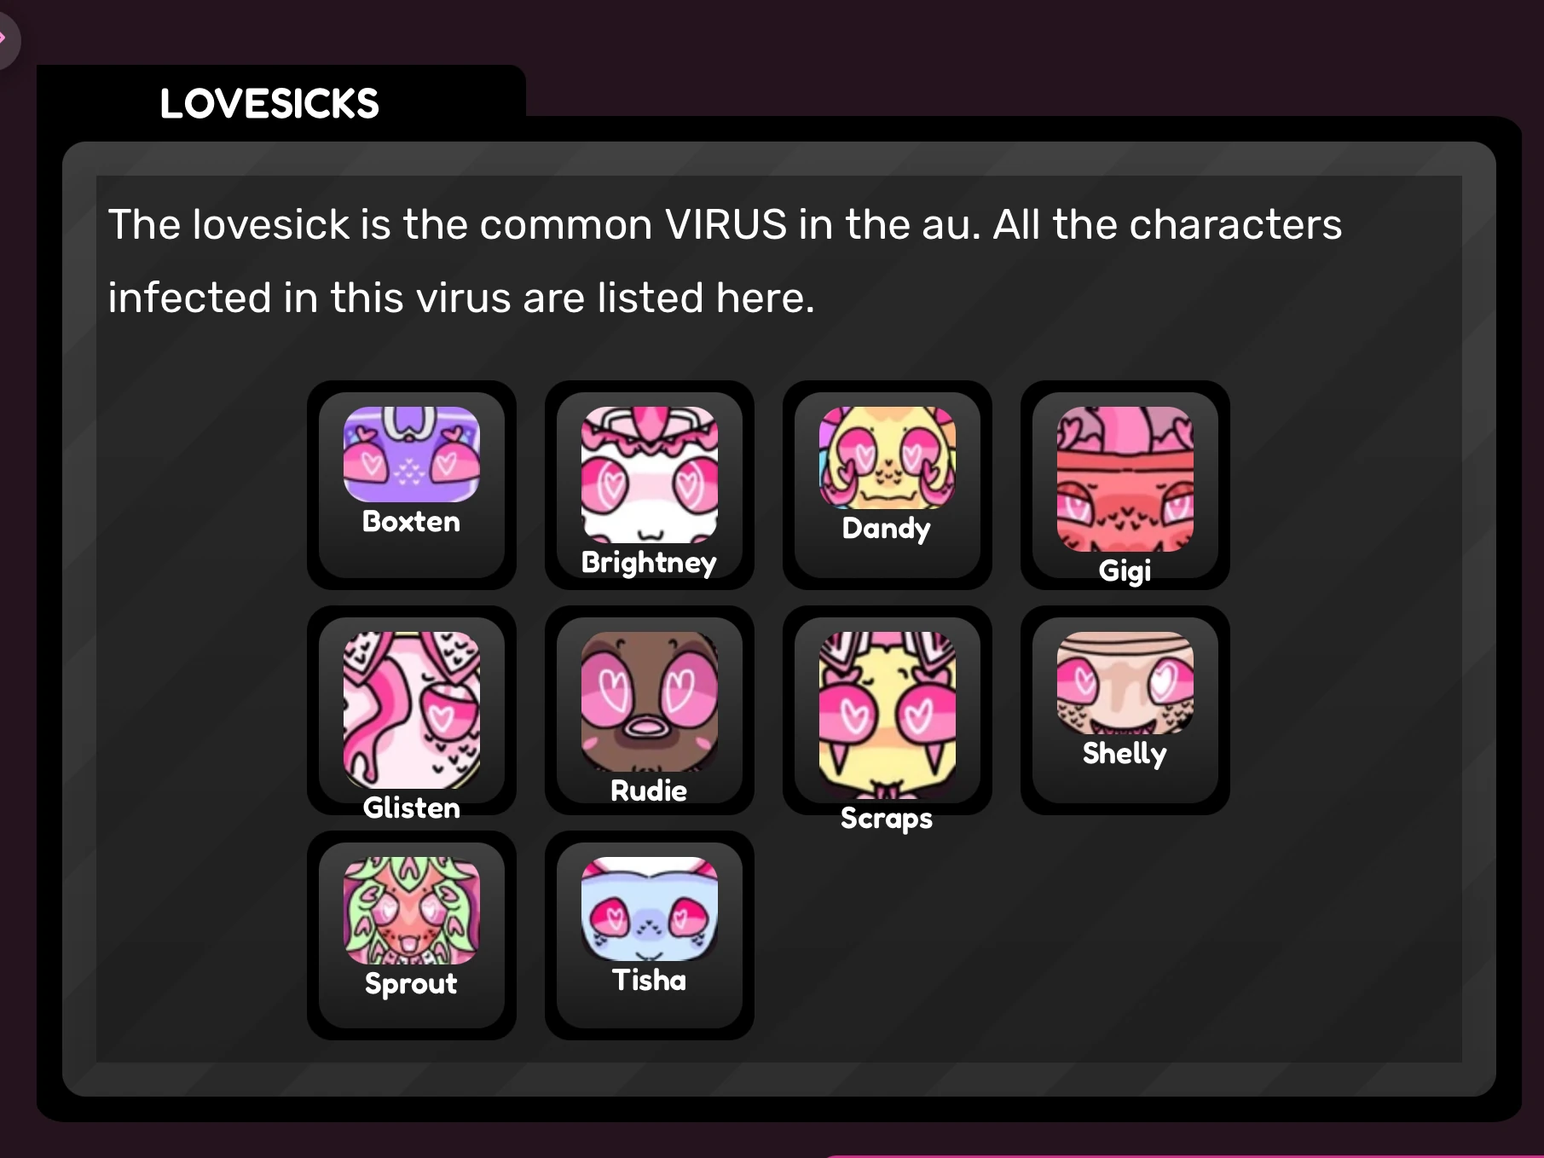1544x1158 pixels.
Task: Follow the Scraps name link
Action: pyautogui.click(x=887, y=818)
